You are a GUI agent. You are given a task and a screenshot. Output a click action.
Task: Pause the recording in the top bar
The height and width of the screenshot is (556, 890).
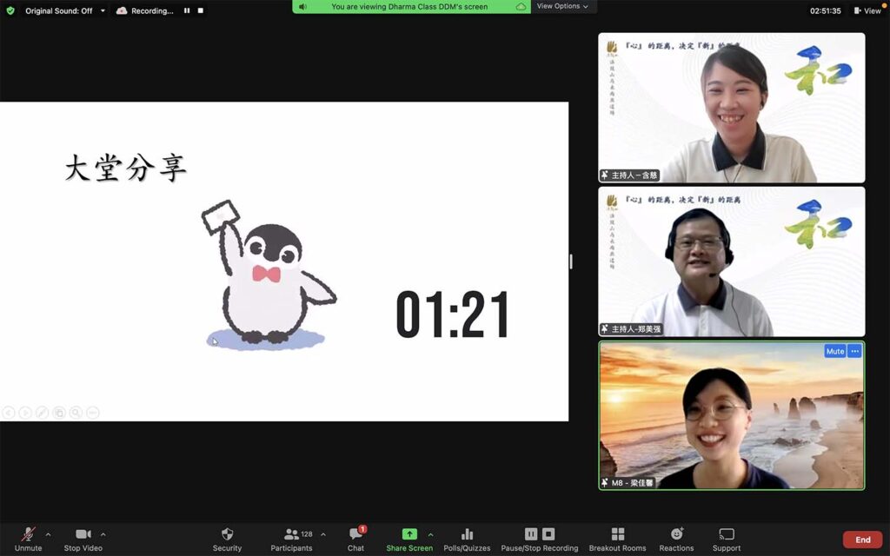tap(187, 10)
